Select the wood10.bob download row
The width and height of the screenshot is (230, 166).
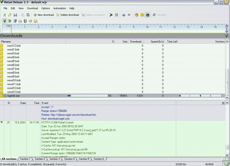113,80
